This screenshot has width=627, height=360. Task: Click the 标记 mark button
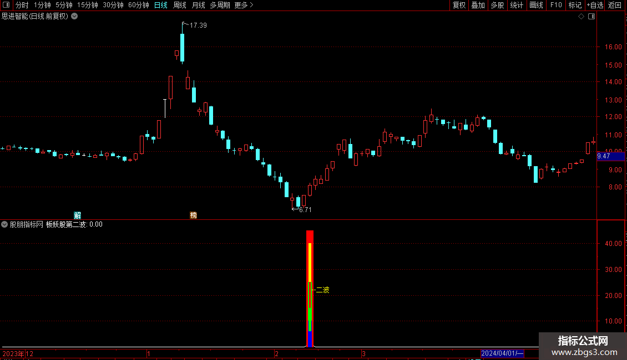(575, 5)
